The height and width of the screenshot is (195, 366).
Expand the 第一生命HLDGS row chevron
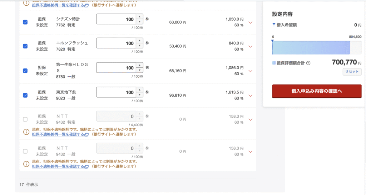[250, 71]
